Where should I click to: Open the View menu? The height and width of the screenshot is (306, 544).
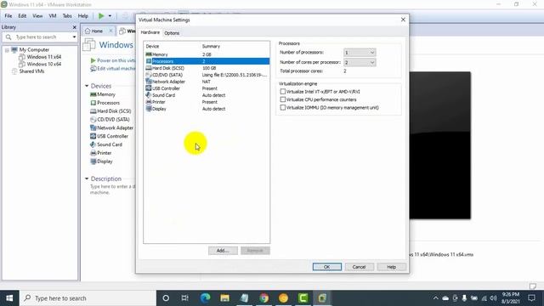(37, 16)
